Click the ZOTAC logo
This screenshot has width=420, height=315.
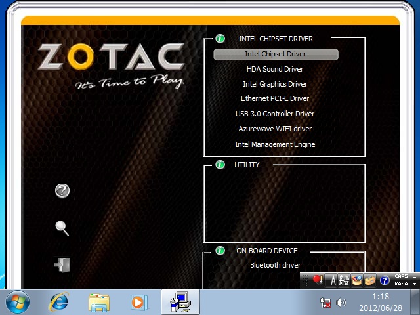pyautogui.click(x=111, y=57)
